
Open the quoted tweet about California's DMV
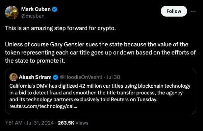[101, 91]
